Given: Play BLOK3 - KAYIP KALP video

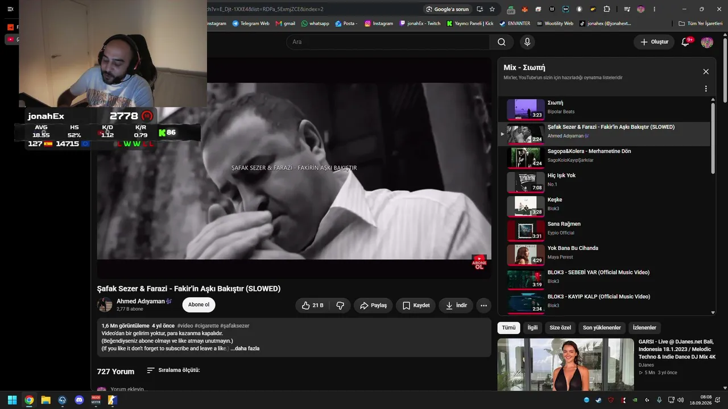Looking at the screenshot, I should coord(604,303).
